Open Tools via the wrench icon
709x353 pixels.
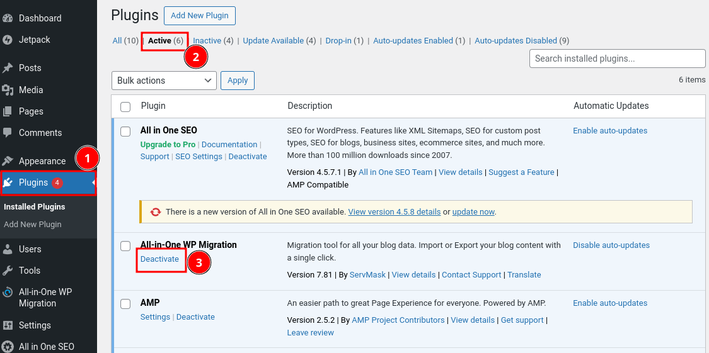(8, 271)
